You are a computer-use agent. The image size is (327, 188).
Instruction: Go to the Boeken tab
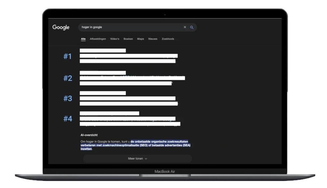coord(128,39)
